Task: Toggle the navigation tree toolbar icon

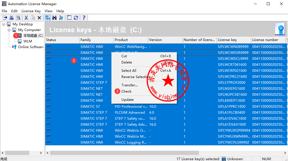Action: click(48, 18)
